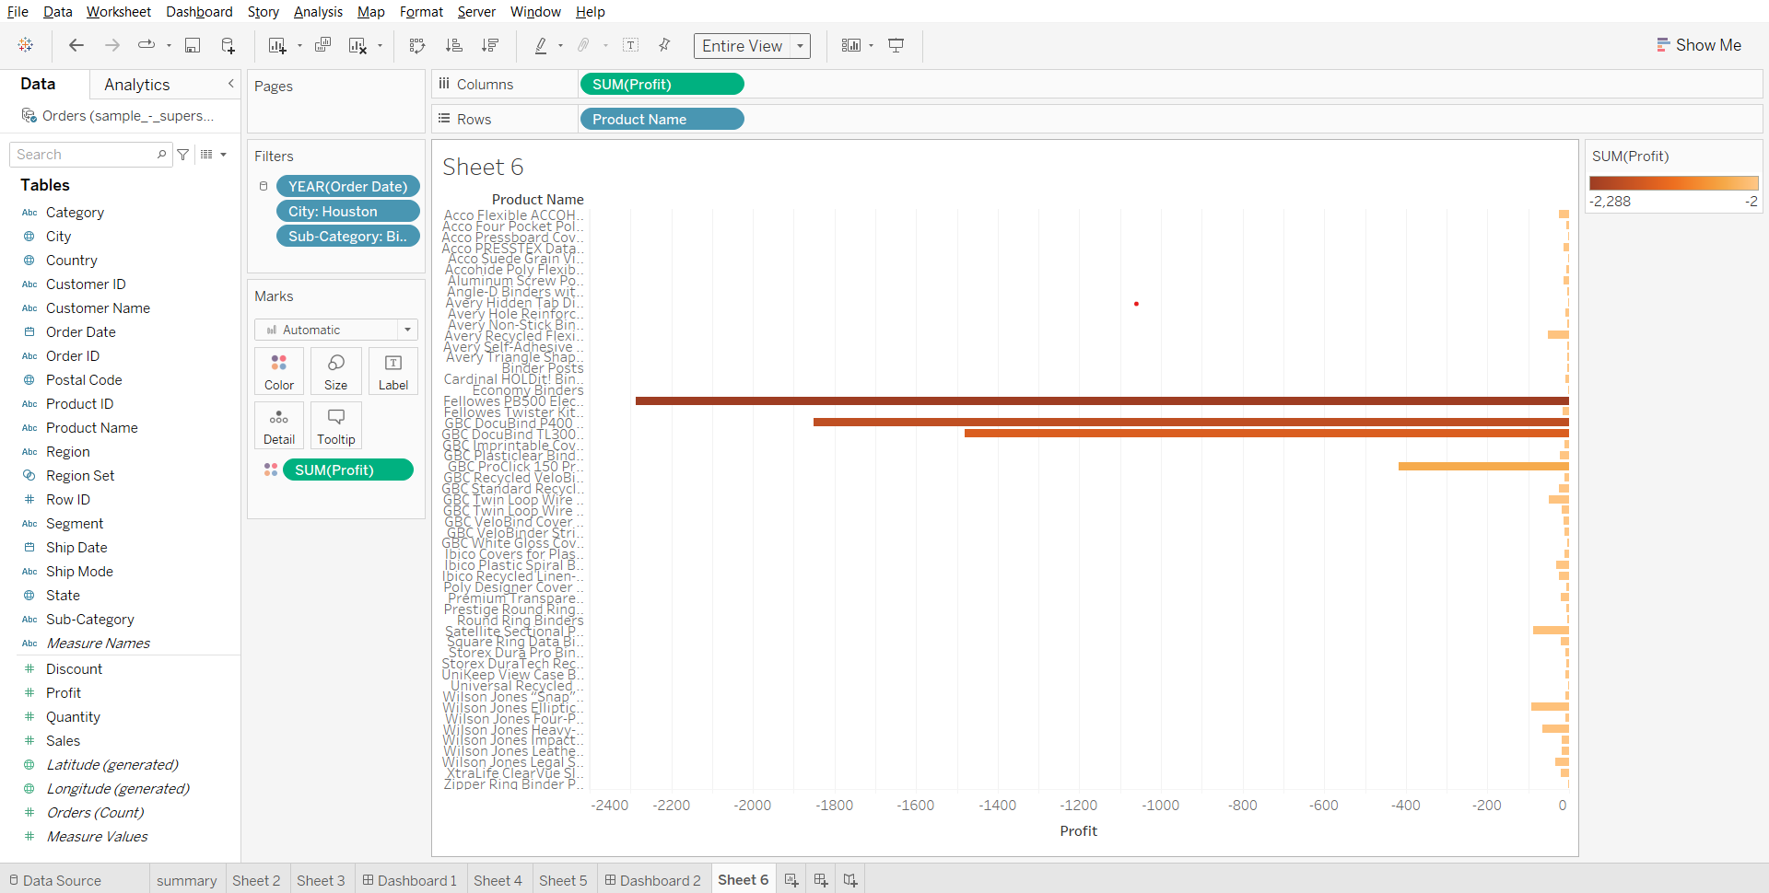Toggle Show Mark Labels in the toolbar
Image resolution: width=1769 pixels, height=893 pixels.
631,46
